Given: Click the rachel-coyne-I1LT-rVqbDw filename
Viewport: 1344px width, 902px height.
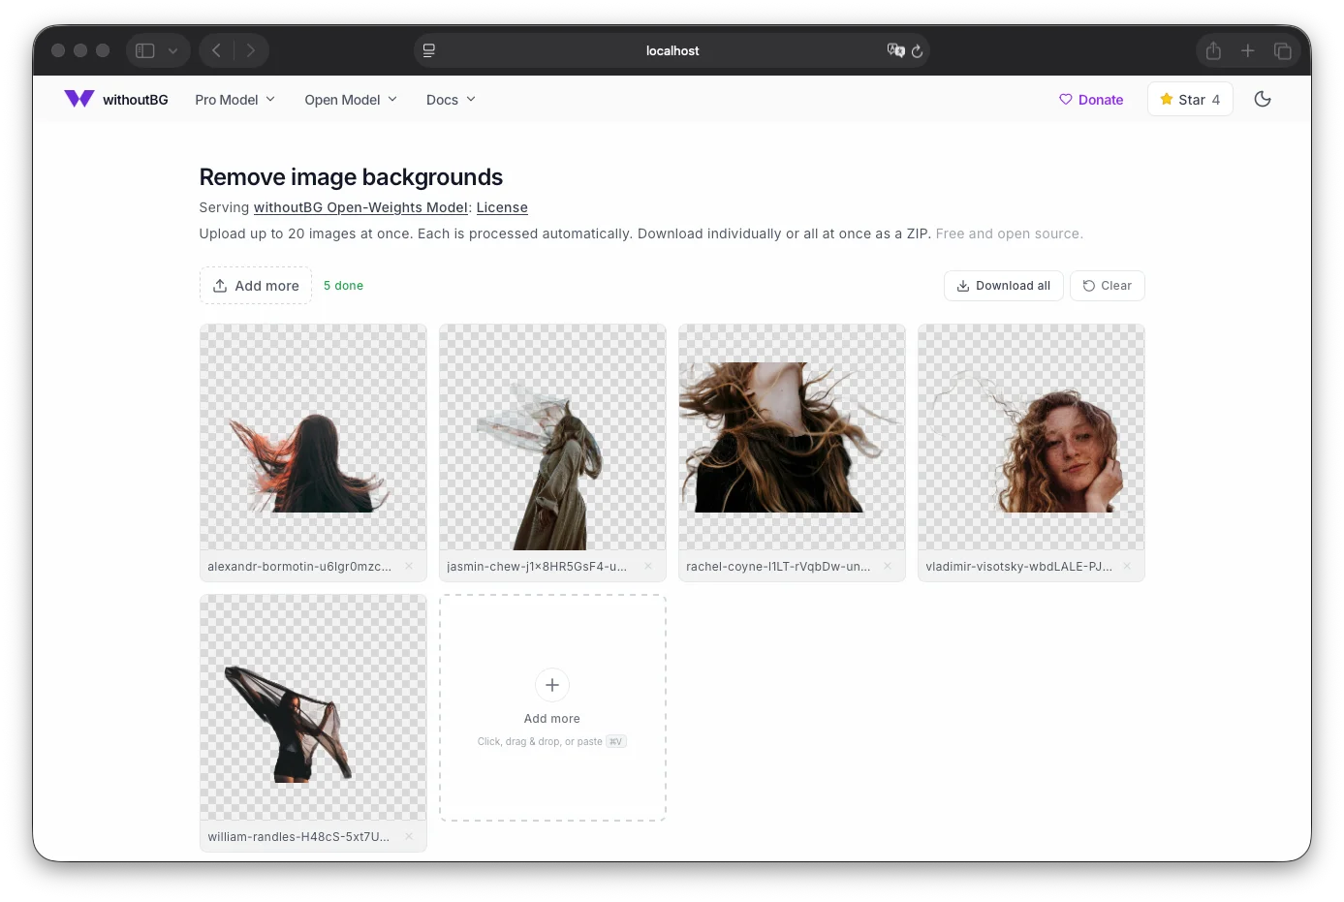Looking at the screenshot, I should tap(778, 567).
